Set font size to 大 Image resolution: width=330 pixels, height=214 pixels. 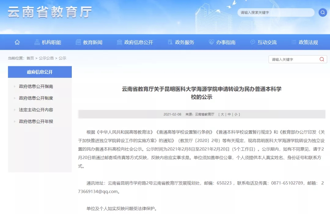[x=222, y=114]
